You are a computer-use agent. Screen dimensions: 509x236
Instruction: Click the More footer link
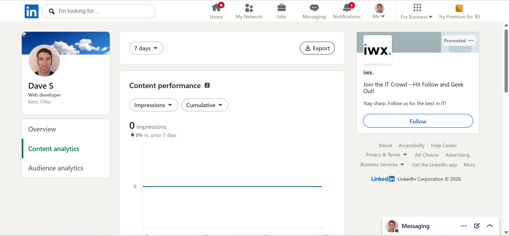[469, 165]
